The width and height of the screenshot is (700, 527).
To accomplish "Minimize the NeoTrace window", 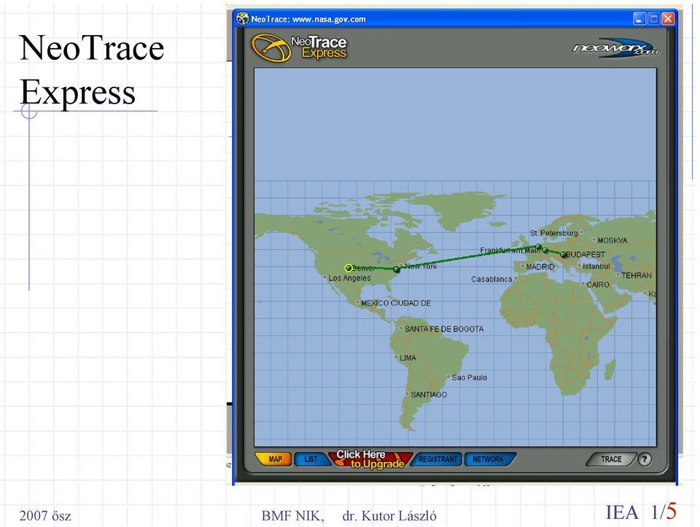I will (x=639, y=19).
